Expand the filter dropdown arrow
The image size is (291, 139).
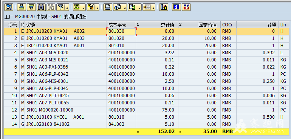(x=67, y=8)
